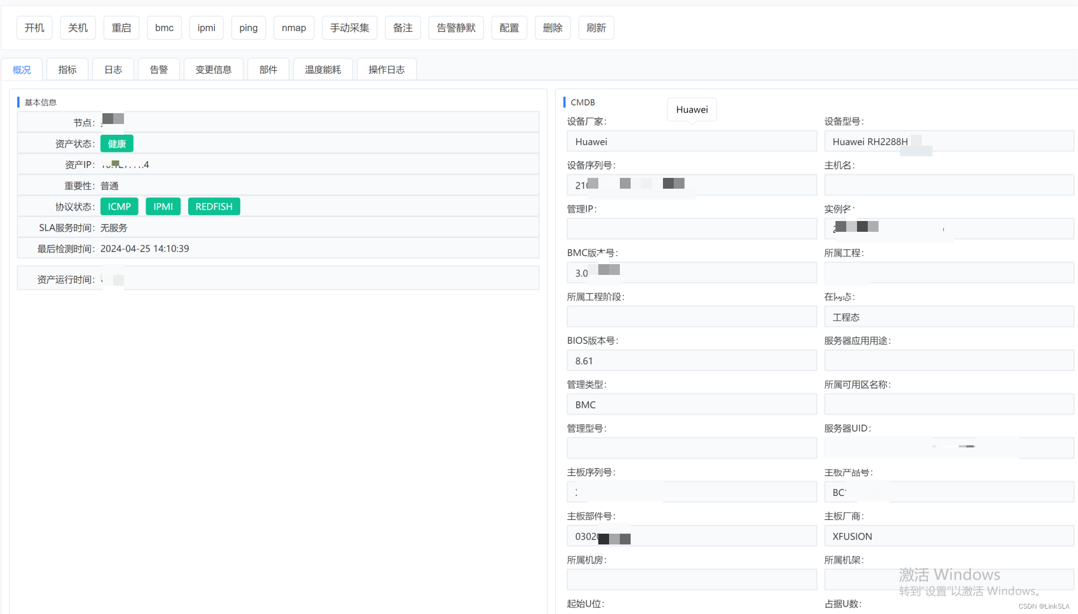Click the 删除 delete button
Screen dimensions: 1078x614
[x=552, y=28]
